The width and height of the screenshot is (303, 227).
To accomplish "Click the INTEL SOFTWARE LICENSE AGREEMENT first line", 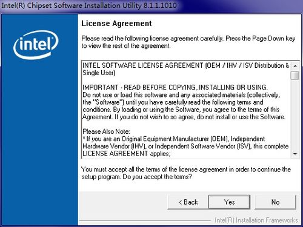I will (x=186, y=65).
